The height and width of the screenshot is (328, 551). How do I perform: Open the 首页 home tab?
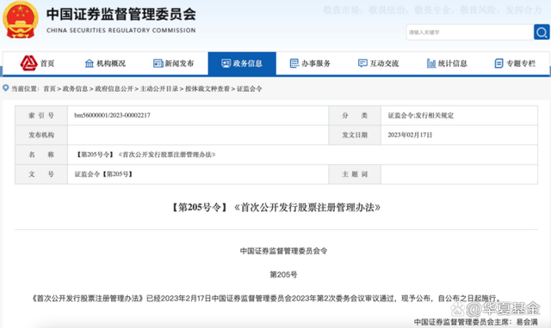tap(37, 64)
